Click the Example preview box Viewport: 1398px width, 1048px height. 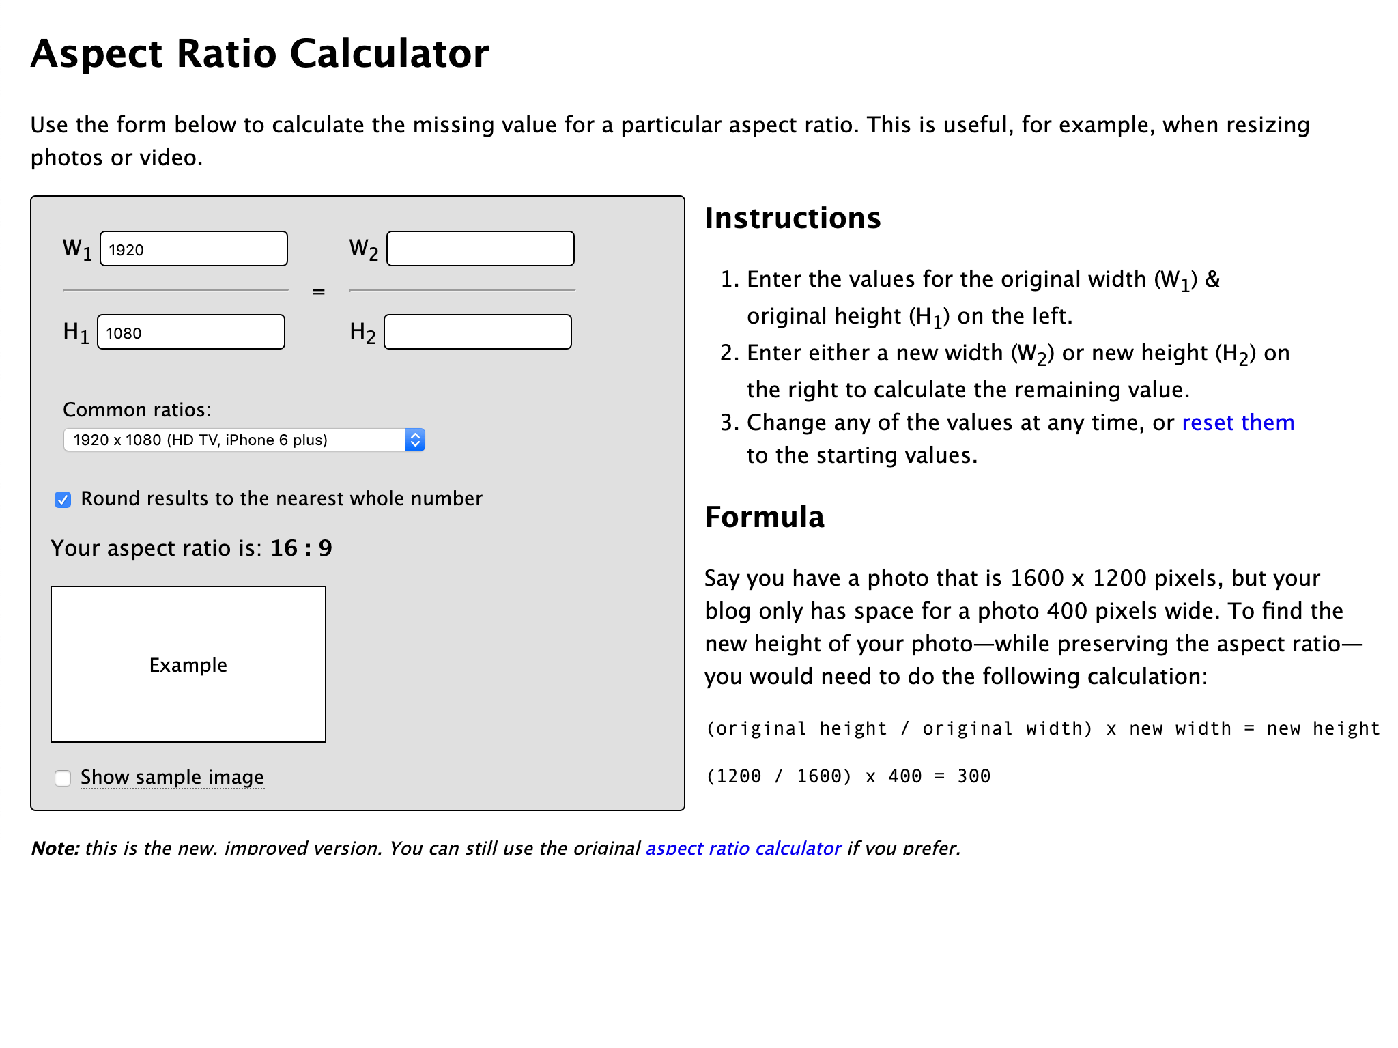[188, 664]
